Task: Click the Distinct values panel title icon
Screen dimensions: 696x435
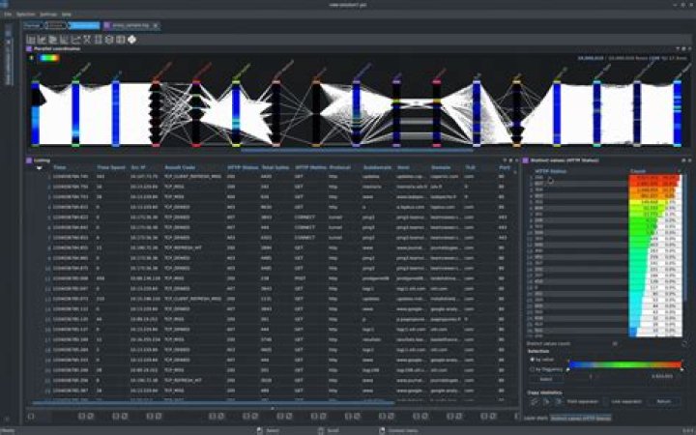Action: [x=526, y=160]
